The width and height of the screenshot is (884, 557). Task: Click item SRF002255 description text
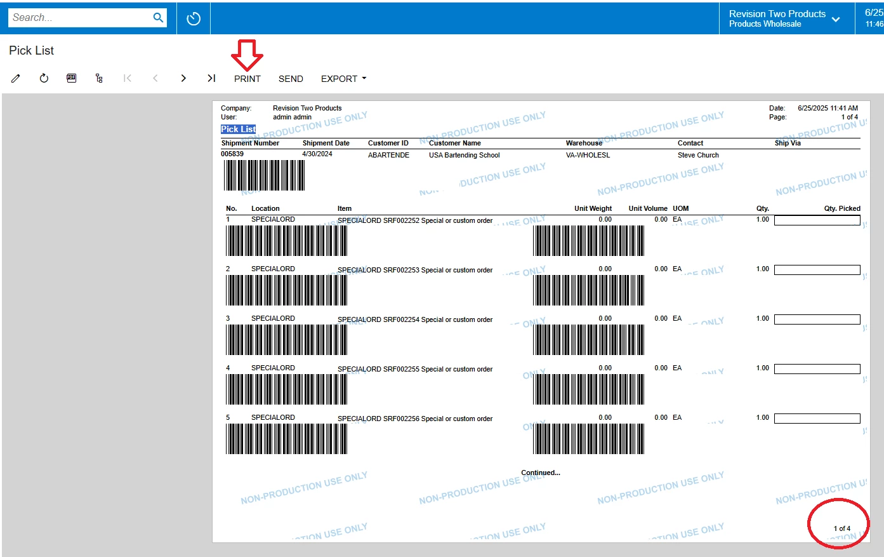pos(415,369)
